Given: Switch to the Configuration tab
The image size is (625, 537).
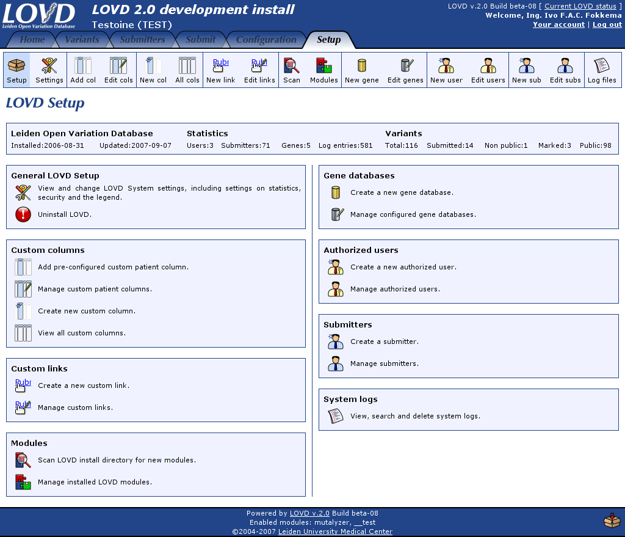Looking at the screenshot, I should (266, 40).
